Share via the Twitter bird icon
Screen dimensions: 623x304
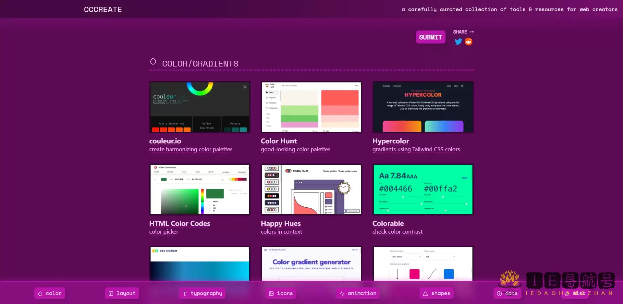[x=458, y=42]
